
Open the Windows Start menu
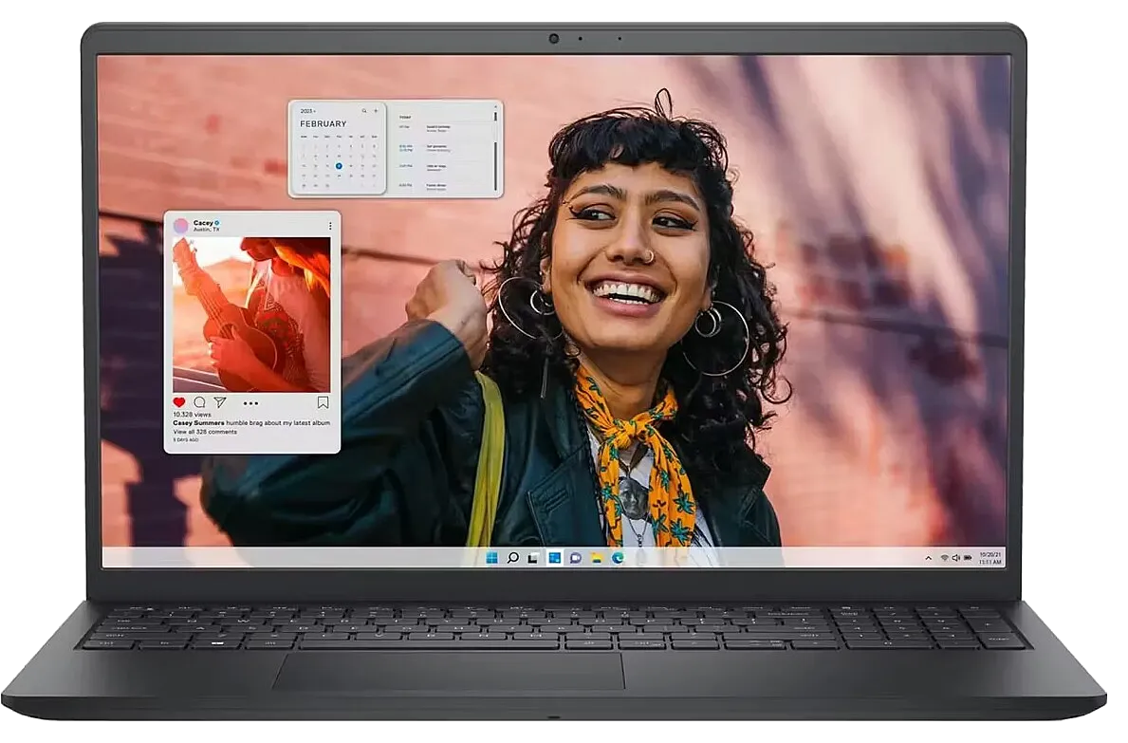coord(492,557)
